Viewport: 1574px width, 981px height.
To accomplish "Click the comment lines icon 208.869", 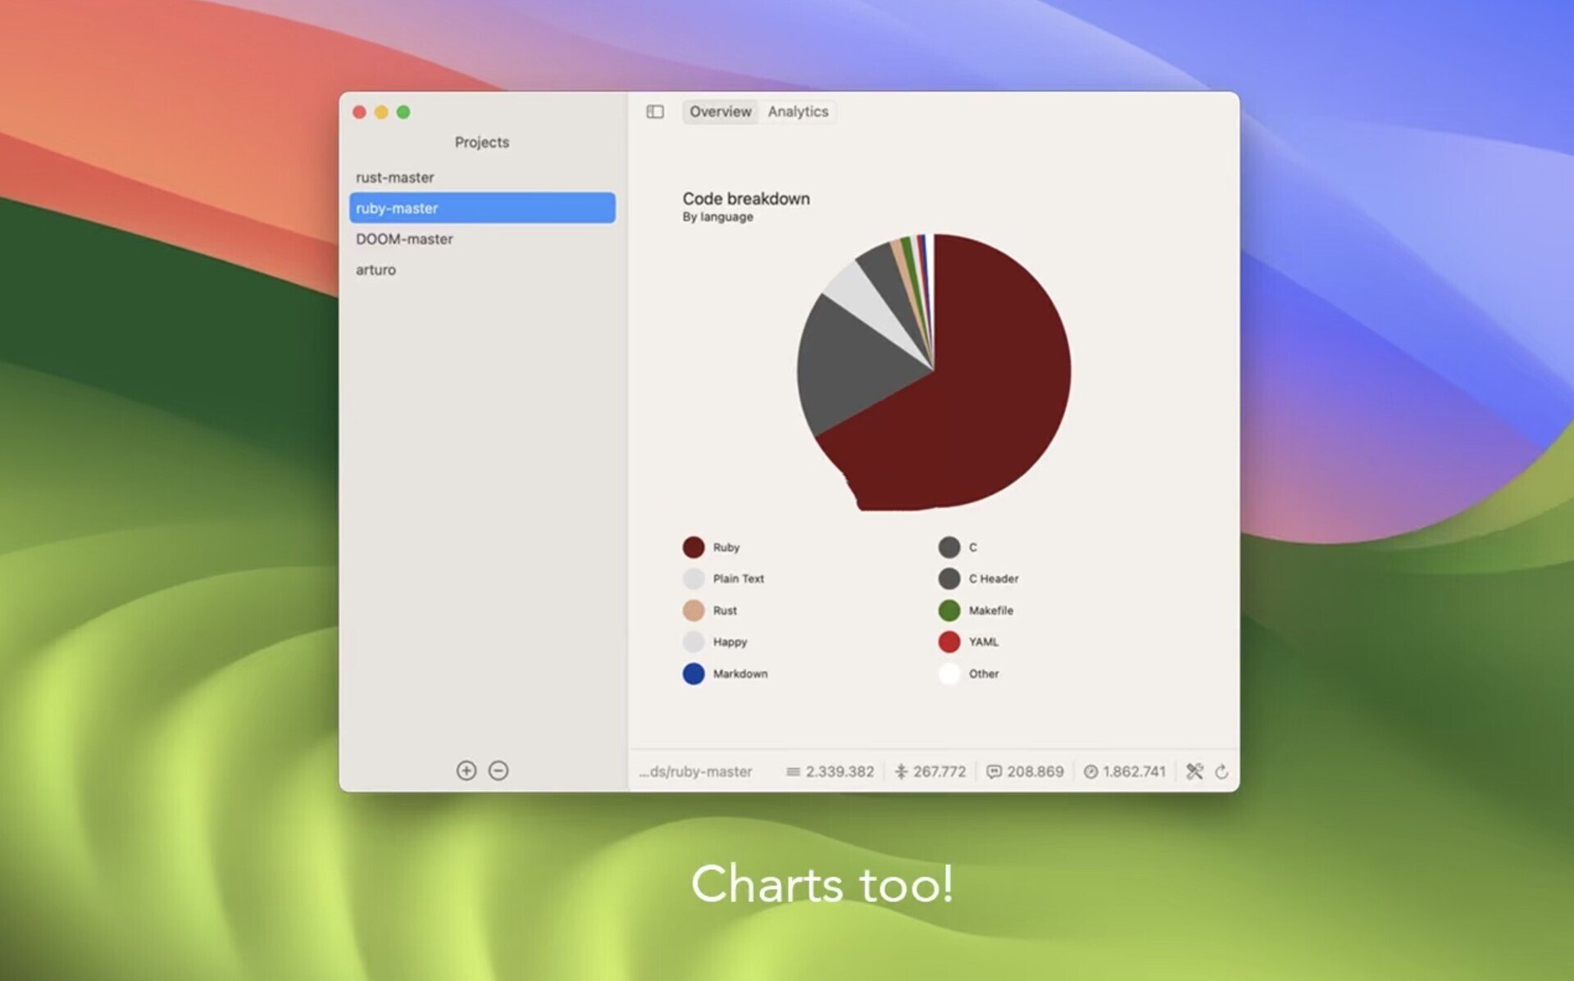I will [x=994, y=771].
